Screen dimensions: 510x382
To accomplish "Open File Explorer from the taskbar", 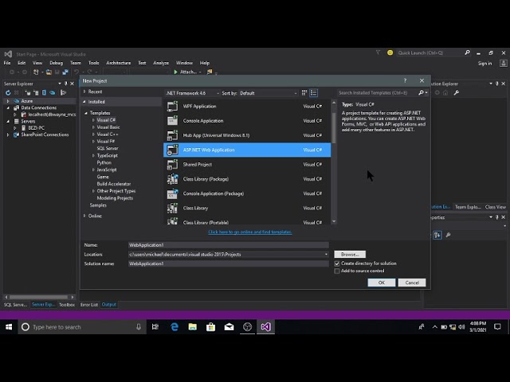I will [193, 327].
